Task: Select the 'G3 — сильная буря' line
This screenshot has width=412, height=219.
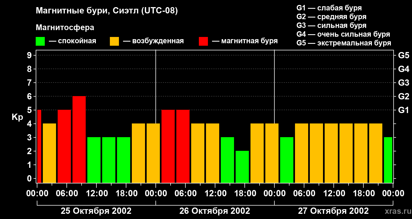Action: point(331,25)
